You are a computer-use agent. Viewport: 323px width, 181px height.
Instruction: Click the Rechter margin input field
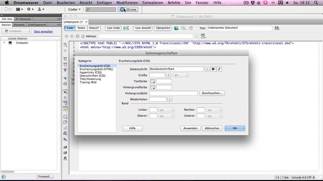point(201,110)
